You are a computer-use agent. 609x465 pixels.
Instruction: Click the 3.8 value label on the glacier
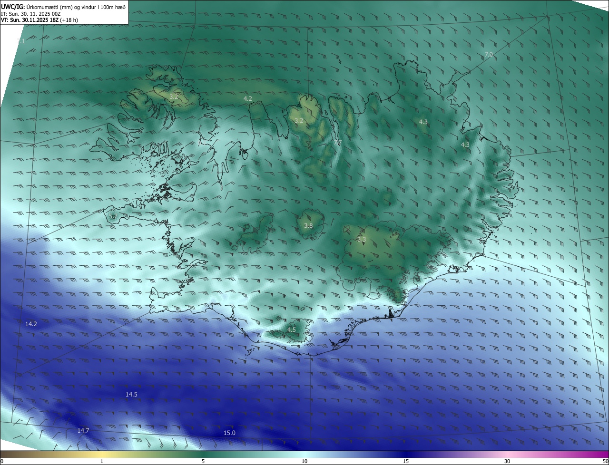point(308,226)
